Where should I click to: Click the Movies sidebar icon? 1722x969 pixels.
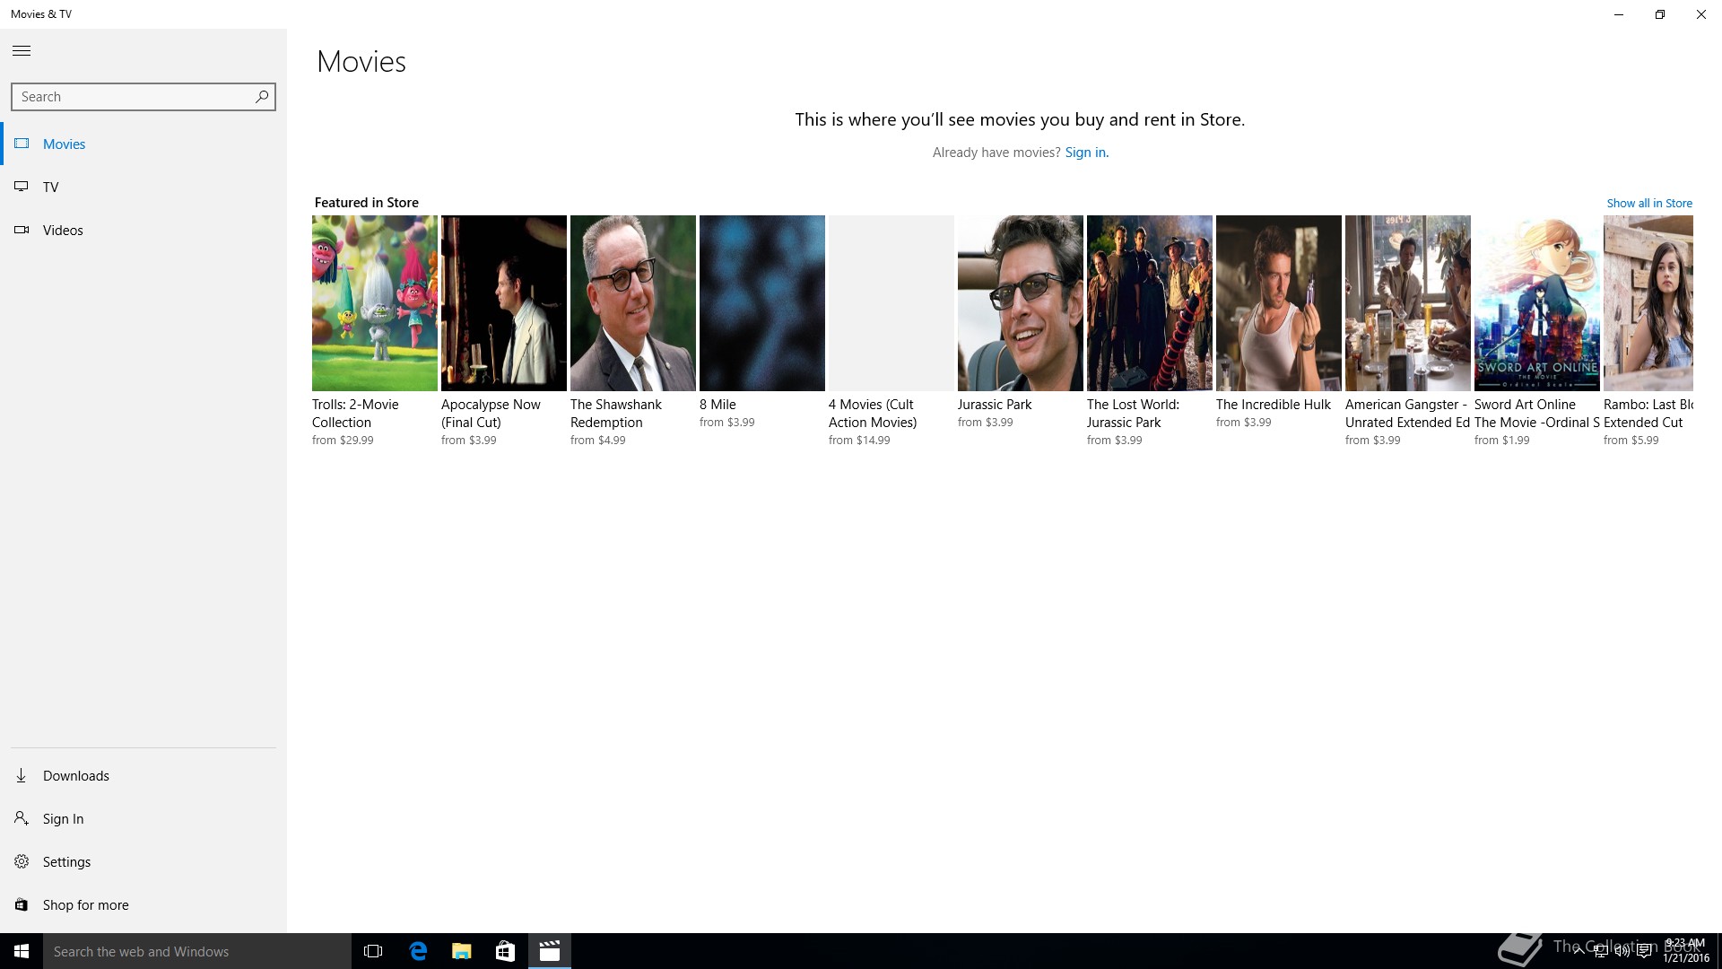(x=22, y=144)
